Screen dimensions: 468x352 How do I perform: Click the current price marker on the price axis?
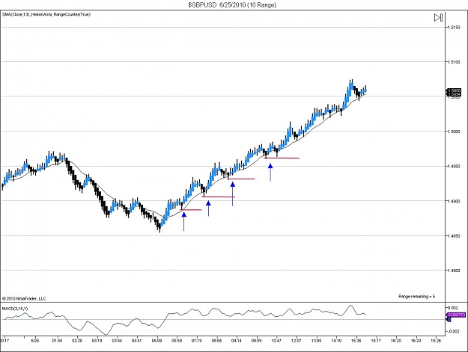point(454,93)
